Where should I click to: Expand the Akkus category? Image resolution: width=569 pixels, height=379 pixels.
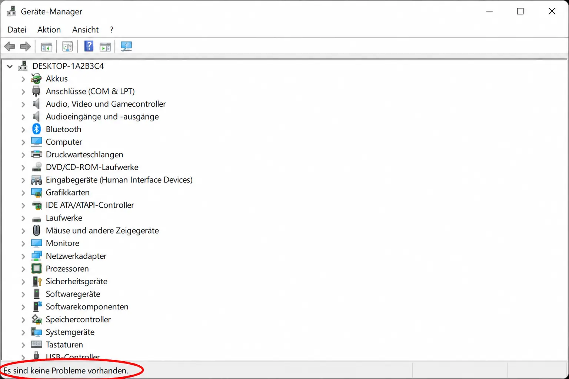(23, 79)
